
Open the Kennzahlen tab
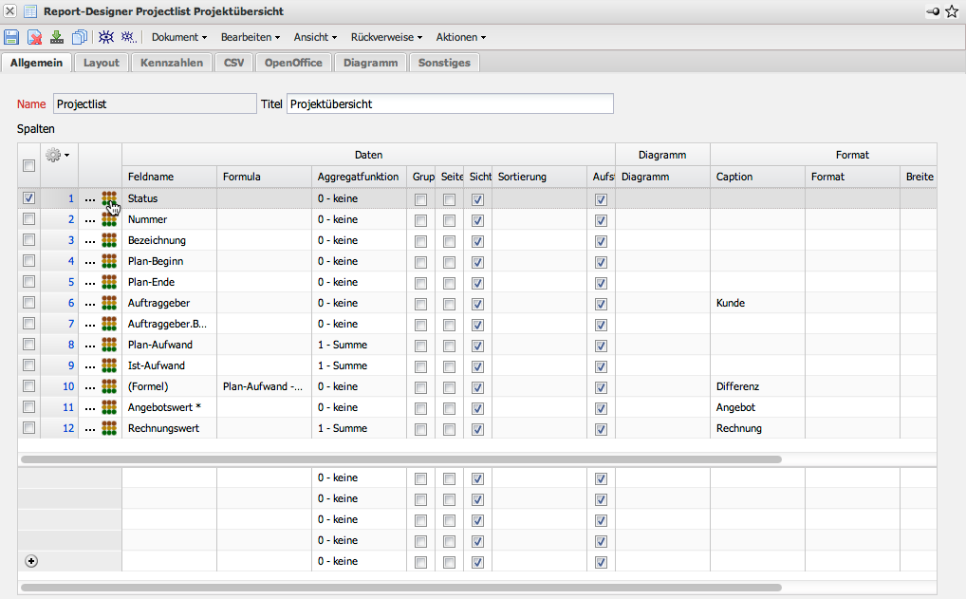click(171, 63)
